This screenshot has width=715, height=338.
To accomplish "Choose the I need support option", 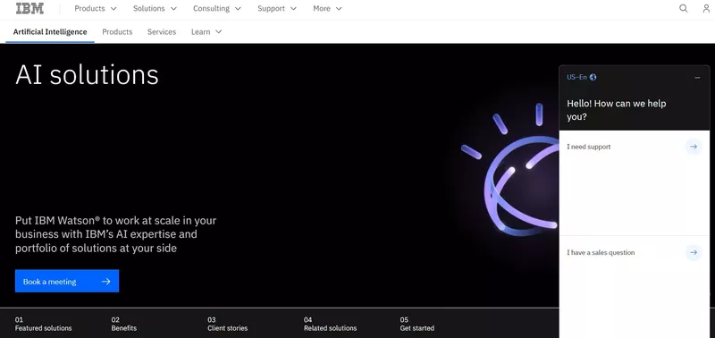I will [635, 183].
